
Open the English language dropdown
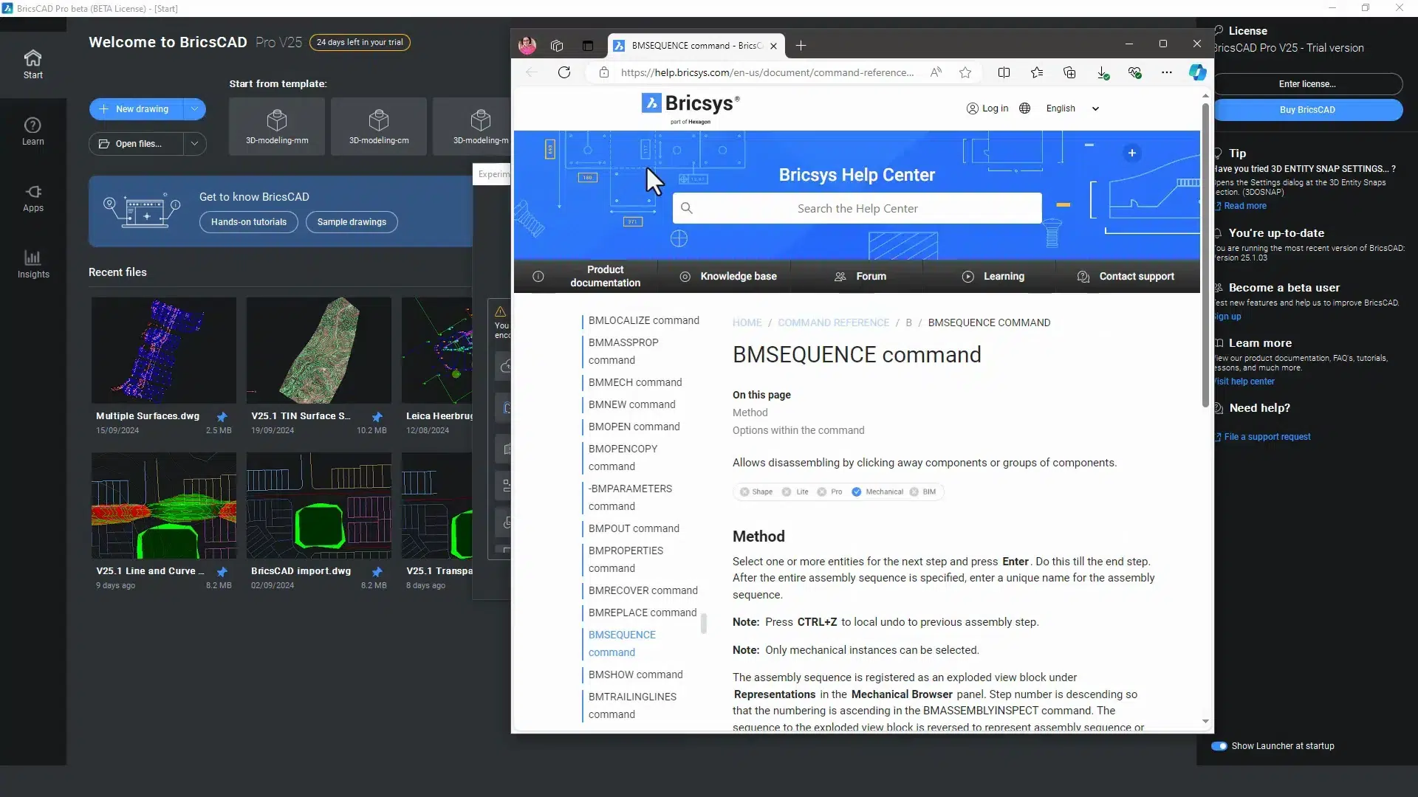(1072, 108)
